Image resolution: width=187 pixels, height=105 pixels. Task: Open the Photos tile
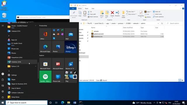[58, 47]
